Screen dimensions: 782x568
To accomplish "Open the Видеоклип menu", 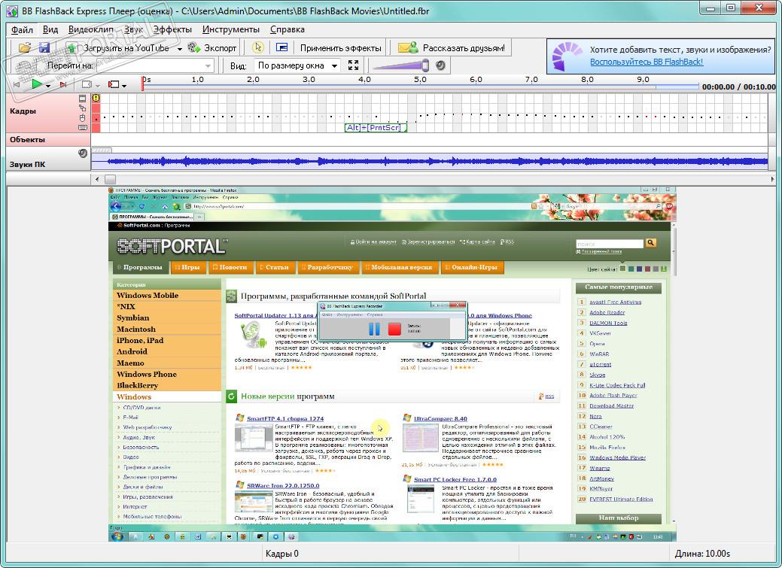I will 91,29.
